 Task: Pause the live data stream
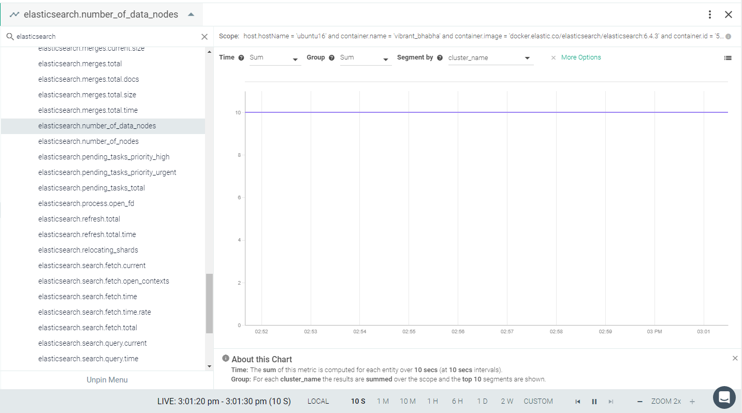tap(594, 402)
